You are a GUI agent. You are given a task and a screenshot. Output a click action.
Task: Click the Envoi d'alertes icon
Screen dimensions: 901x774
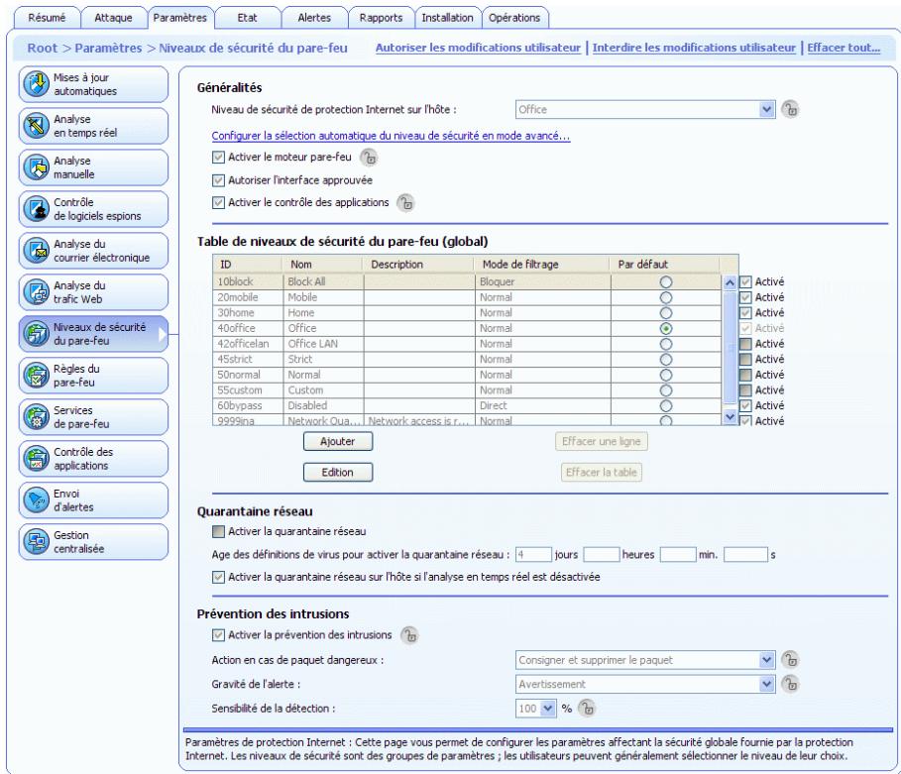click(x=36, y=499)
